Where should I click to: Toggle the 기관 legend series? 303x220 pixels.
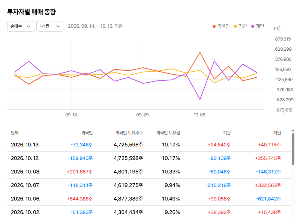240,26
